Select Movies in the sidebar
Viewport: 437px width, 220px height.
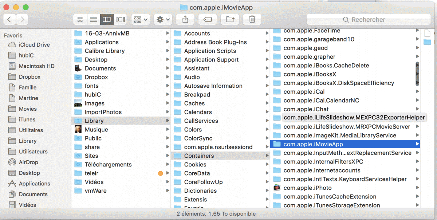pyautogui.click(x=28, y=109)
